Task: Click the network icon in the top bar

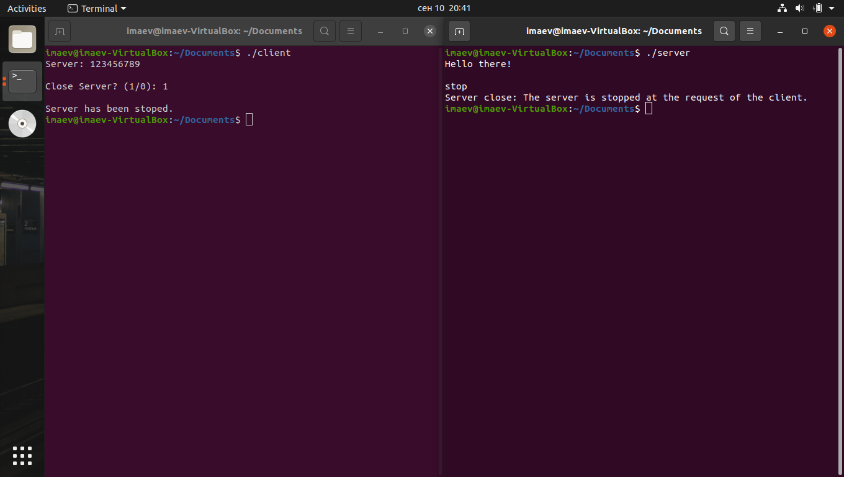Action: 781,8
